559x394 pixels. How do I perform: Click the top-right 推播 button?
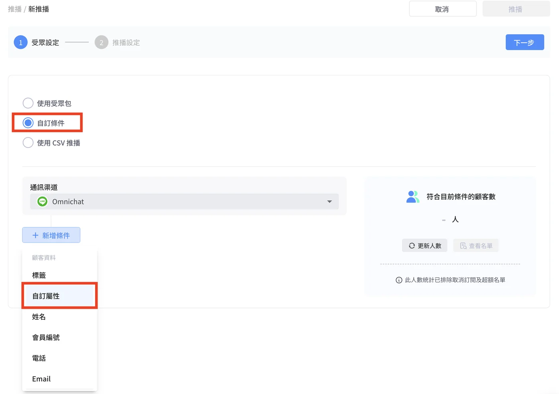516,9
